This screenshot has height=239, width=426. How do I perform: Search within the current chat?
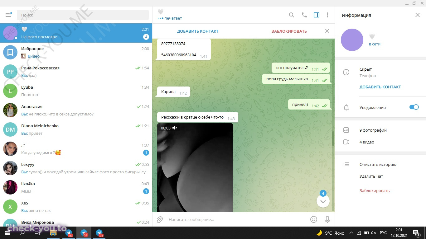[291, 15]
